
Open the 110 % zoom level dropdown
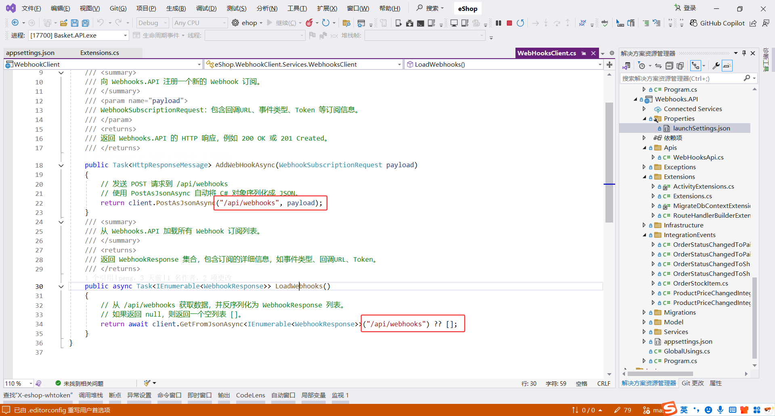point(19,383)
